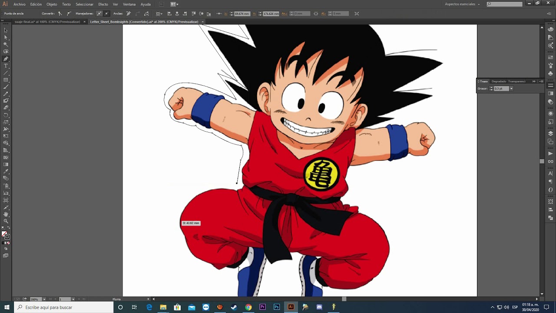Screen dimensions: 556x313
Task: Open the Links panel icon
Action: click(550, 161)
